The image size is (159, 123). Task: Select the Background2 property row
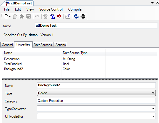point(80,69)
